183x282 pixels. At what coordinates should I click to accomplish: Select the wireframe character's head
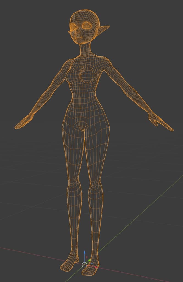click(x=85, y=27)
